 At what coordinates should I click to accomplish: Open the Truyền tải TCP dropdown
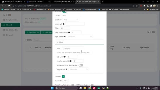[x=65, y=80]
